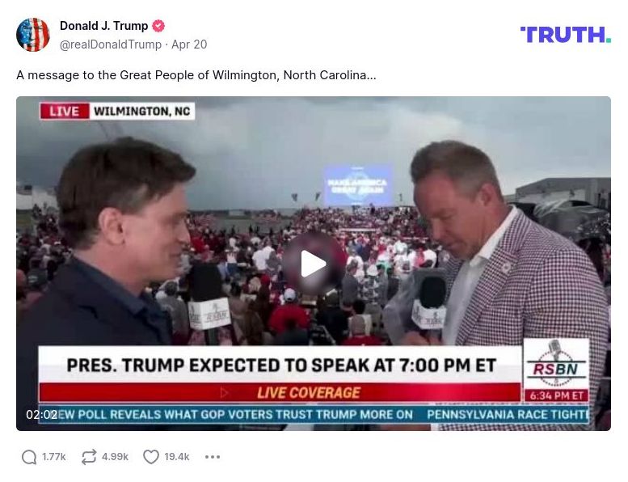
Task: View the 4.99k ReTruths count
Action: [x=115, y=457]
